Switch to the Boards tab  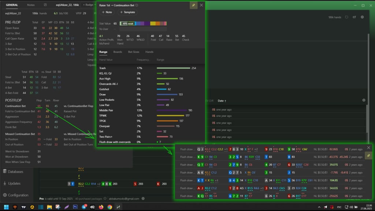[x=118, y=52]
